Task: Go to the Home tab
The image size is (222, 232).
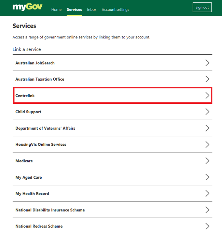Action: 56,10
